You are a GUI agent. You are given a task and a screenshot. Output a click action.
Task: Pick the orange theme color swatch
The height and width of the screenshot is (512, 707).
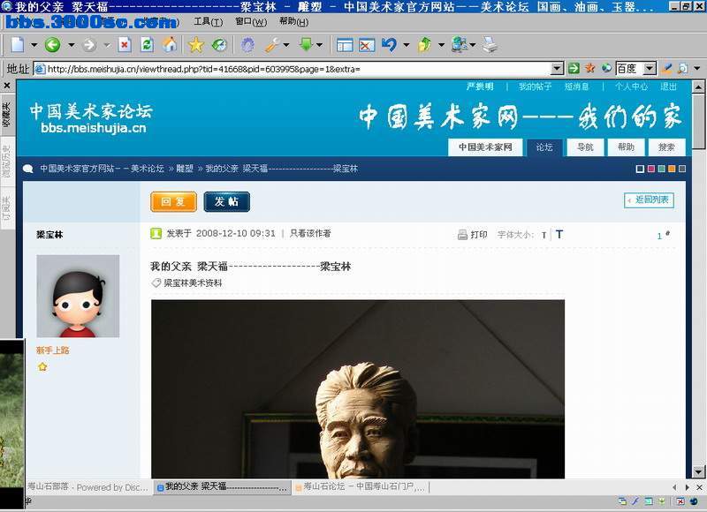(x=672, y=169)
